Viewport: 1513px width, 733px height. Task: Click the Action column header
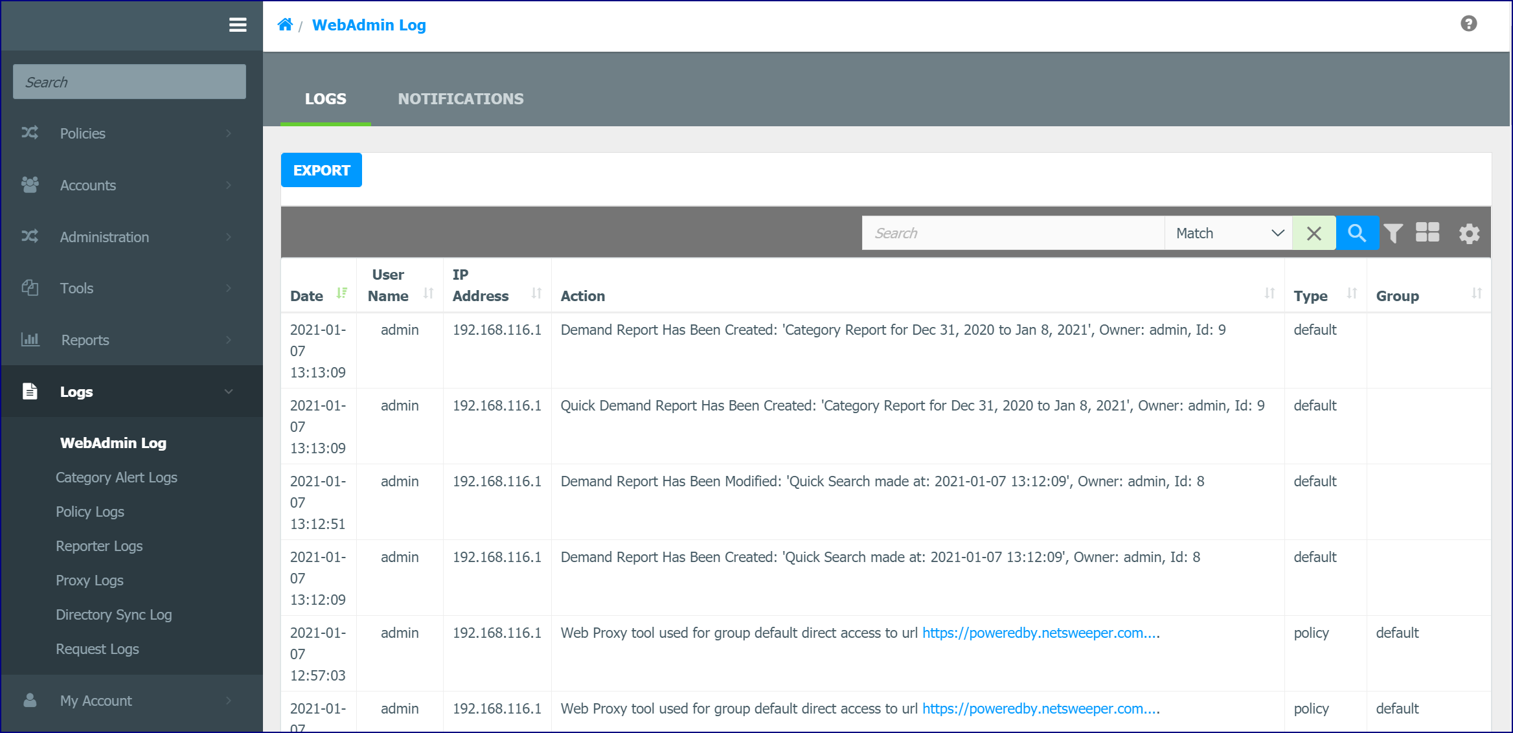[583, 296]
